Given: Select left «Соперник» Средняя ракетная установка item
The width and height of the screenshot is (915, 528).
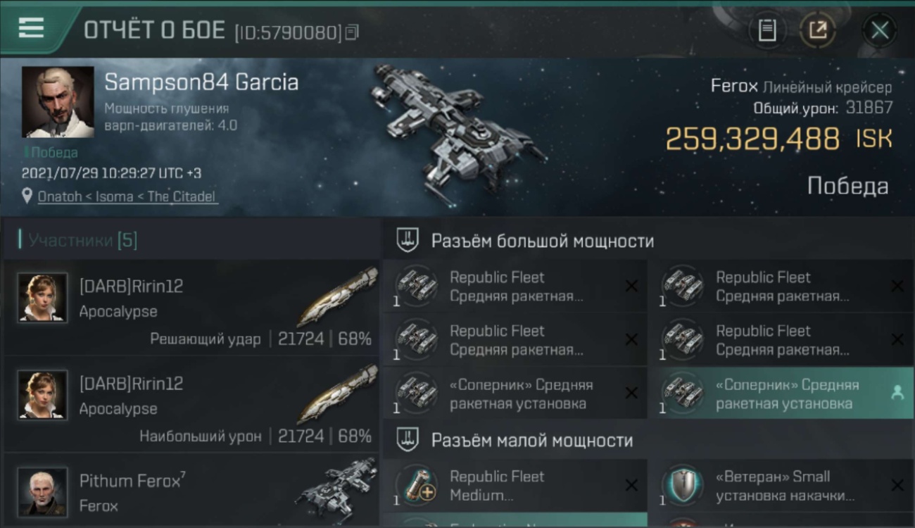Looking at the screenshot, I should 515,394.
